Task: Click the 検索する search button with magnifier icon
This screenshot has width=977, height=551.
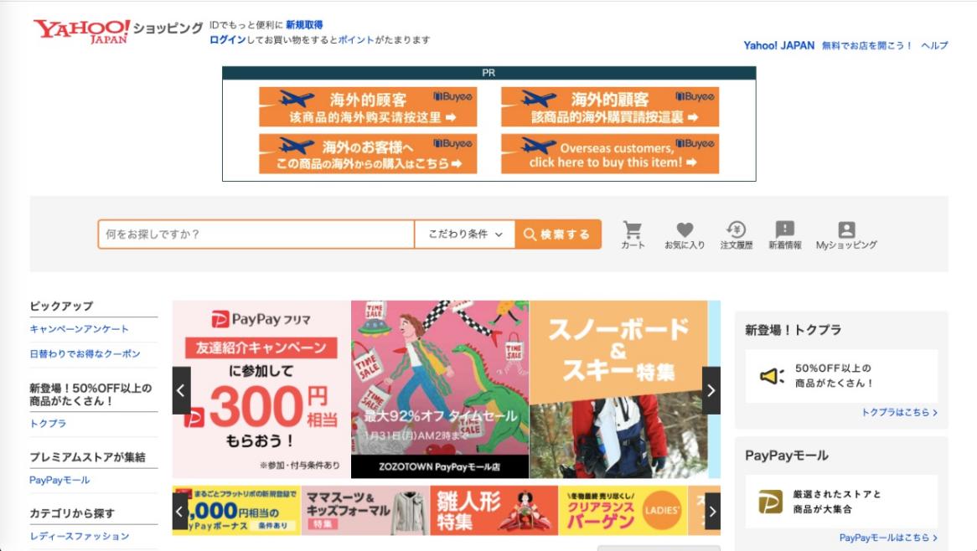Action: coord(558,234)
